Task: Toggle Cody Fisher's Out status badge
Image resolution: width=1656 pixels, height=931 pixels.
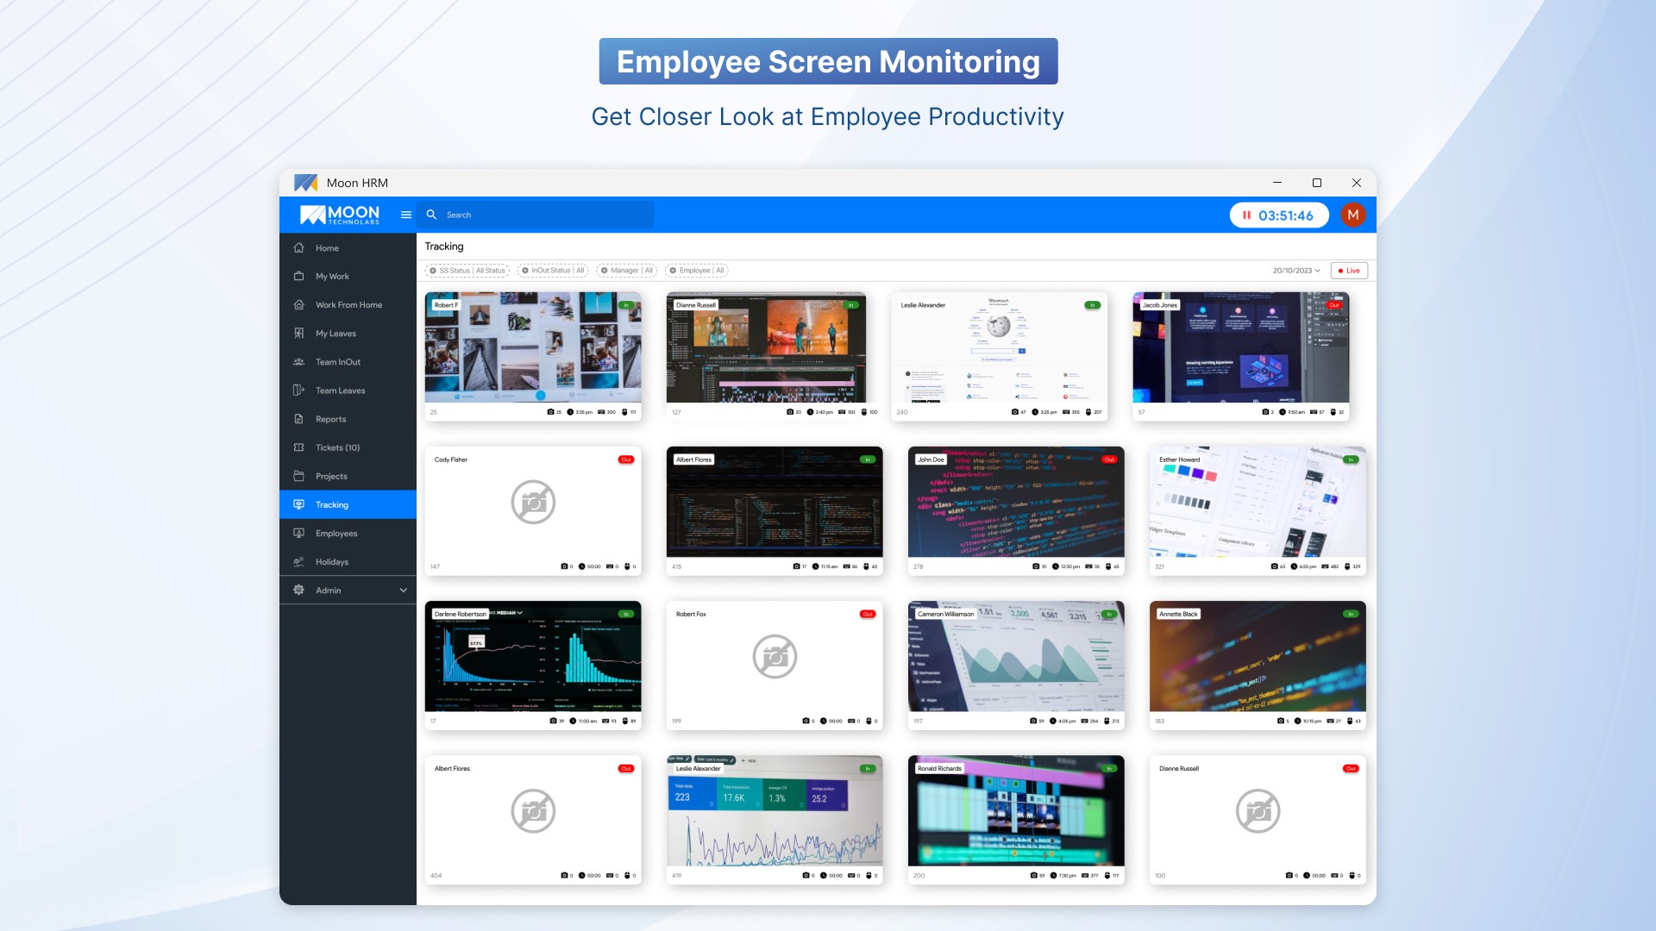Action: 625,459
